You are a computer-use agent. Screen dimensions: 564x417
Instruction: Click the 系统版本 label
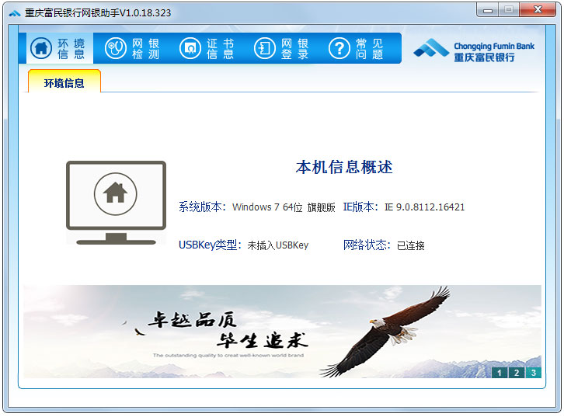point(202,207)
